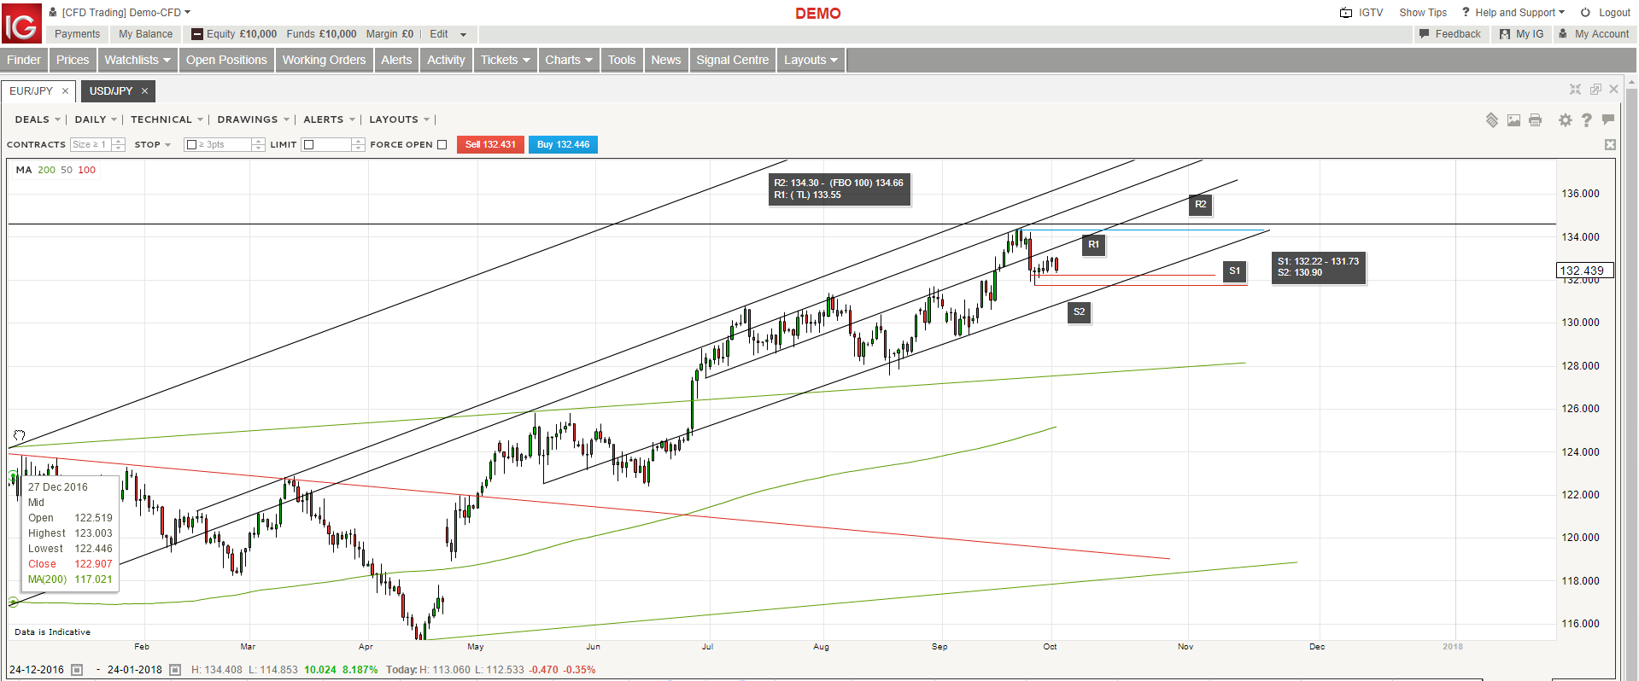The height and width of the screenshot is (681, 1639).
Task: Open the Activity menu item
Action: 446,60
